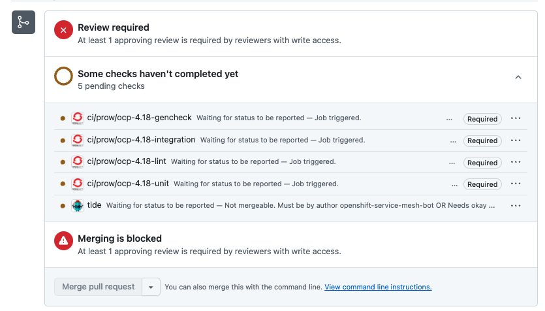Open the ocp-4.18-integration more options menu
Screen dimensions: 545x311
516,140
